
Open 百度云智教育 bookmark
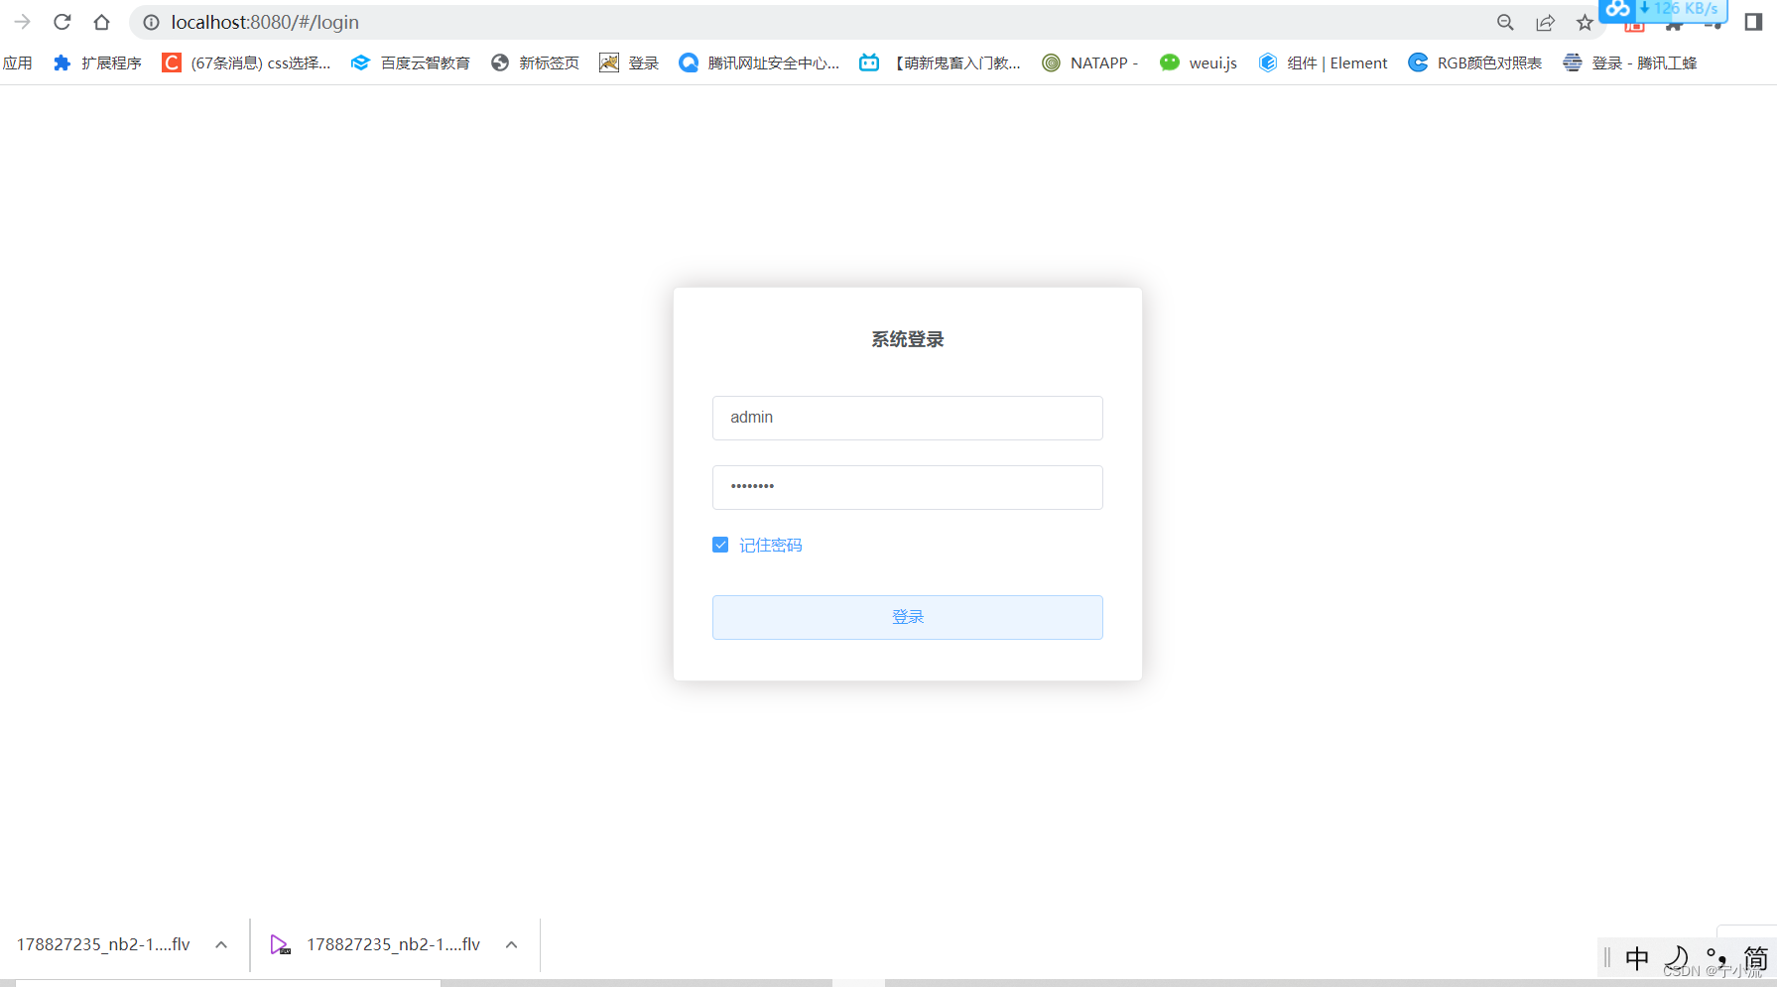411,62
